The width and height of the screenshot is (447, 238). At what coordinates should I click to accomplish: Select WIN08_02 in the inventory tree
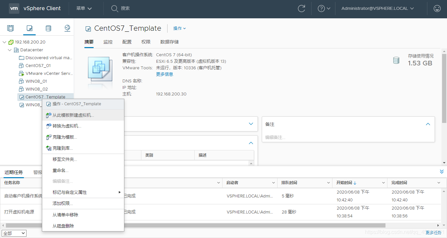(x=37, y=89)
